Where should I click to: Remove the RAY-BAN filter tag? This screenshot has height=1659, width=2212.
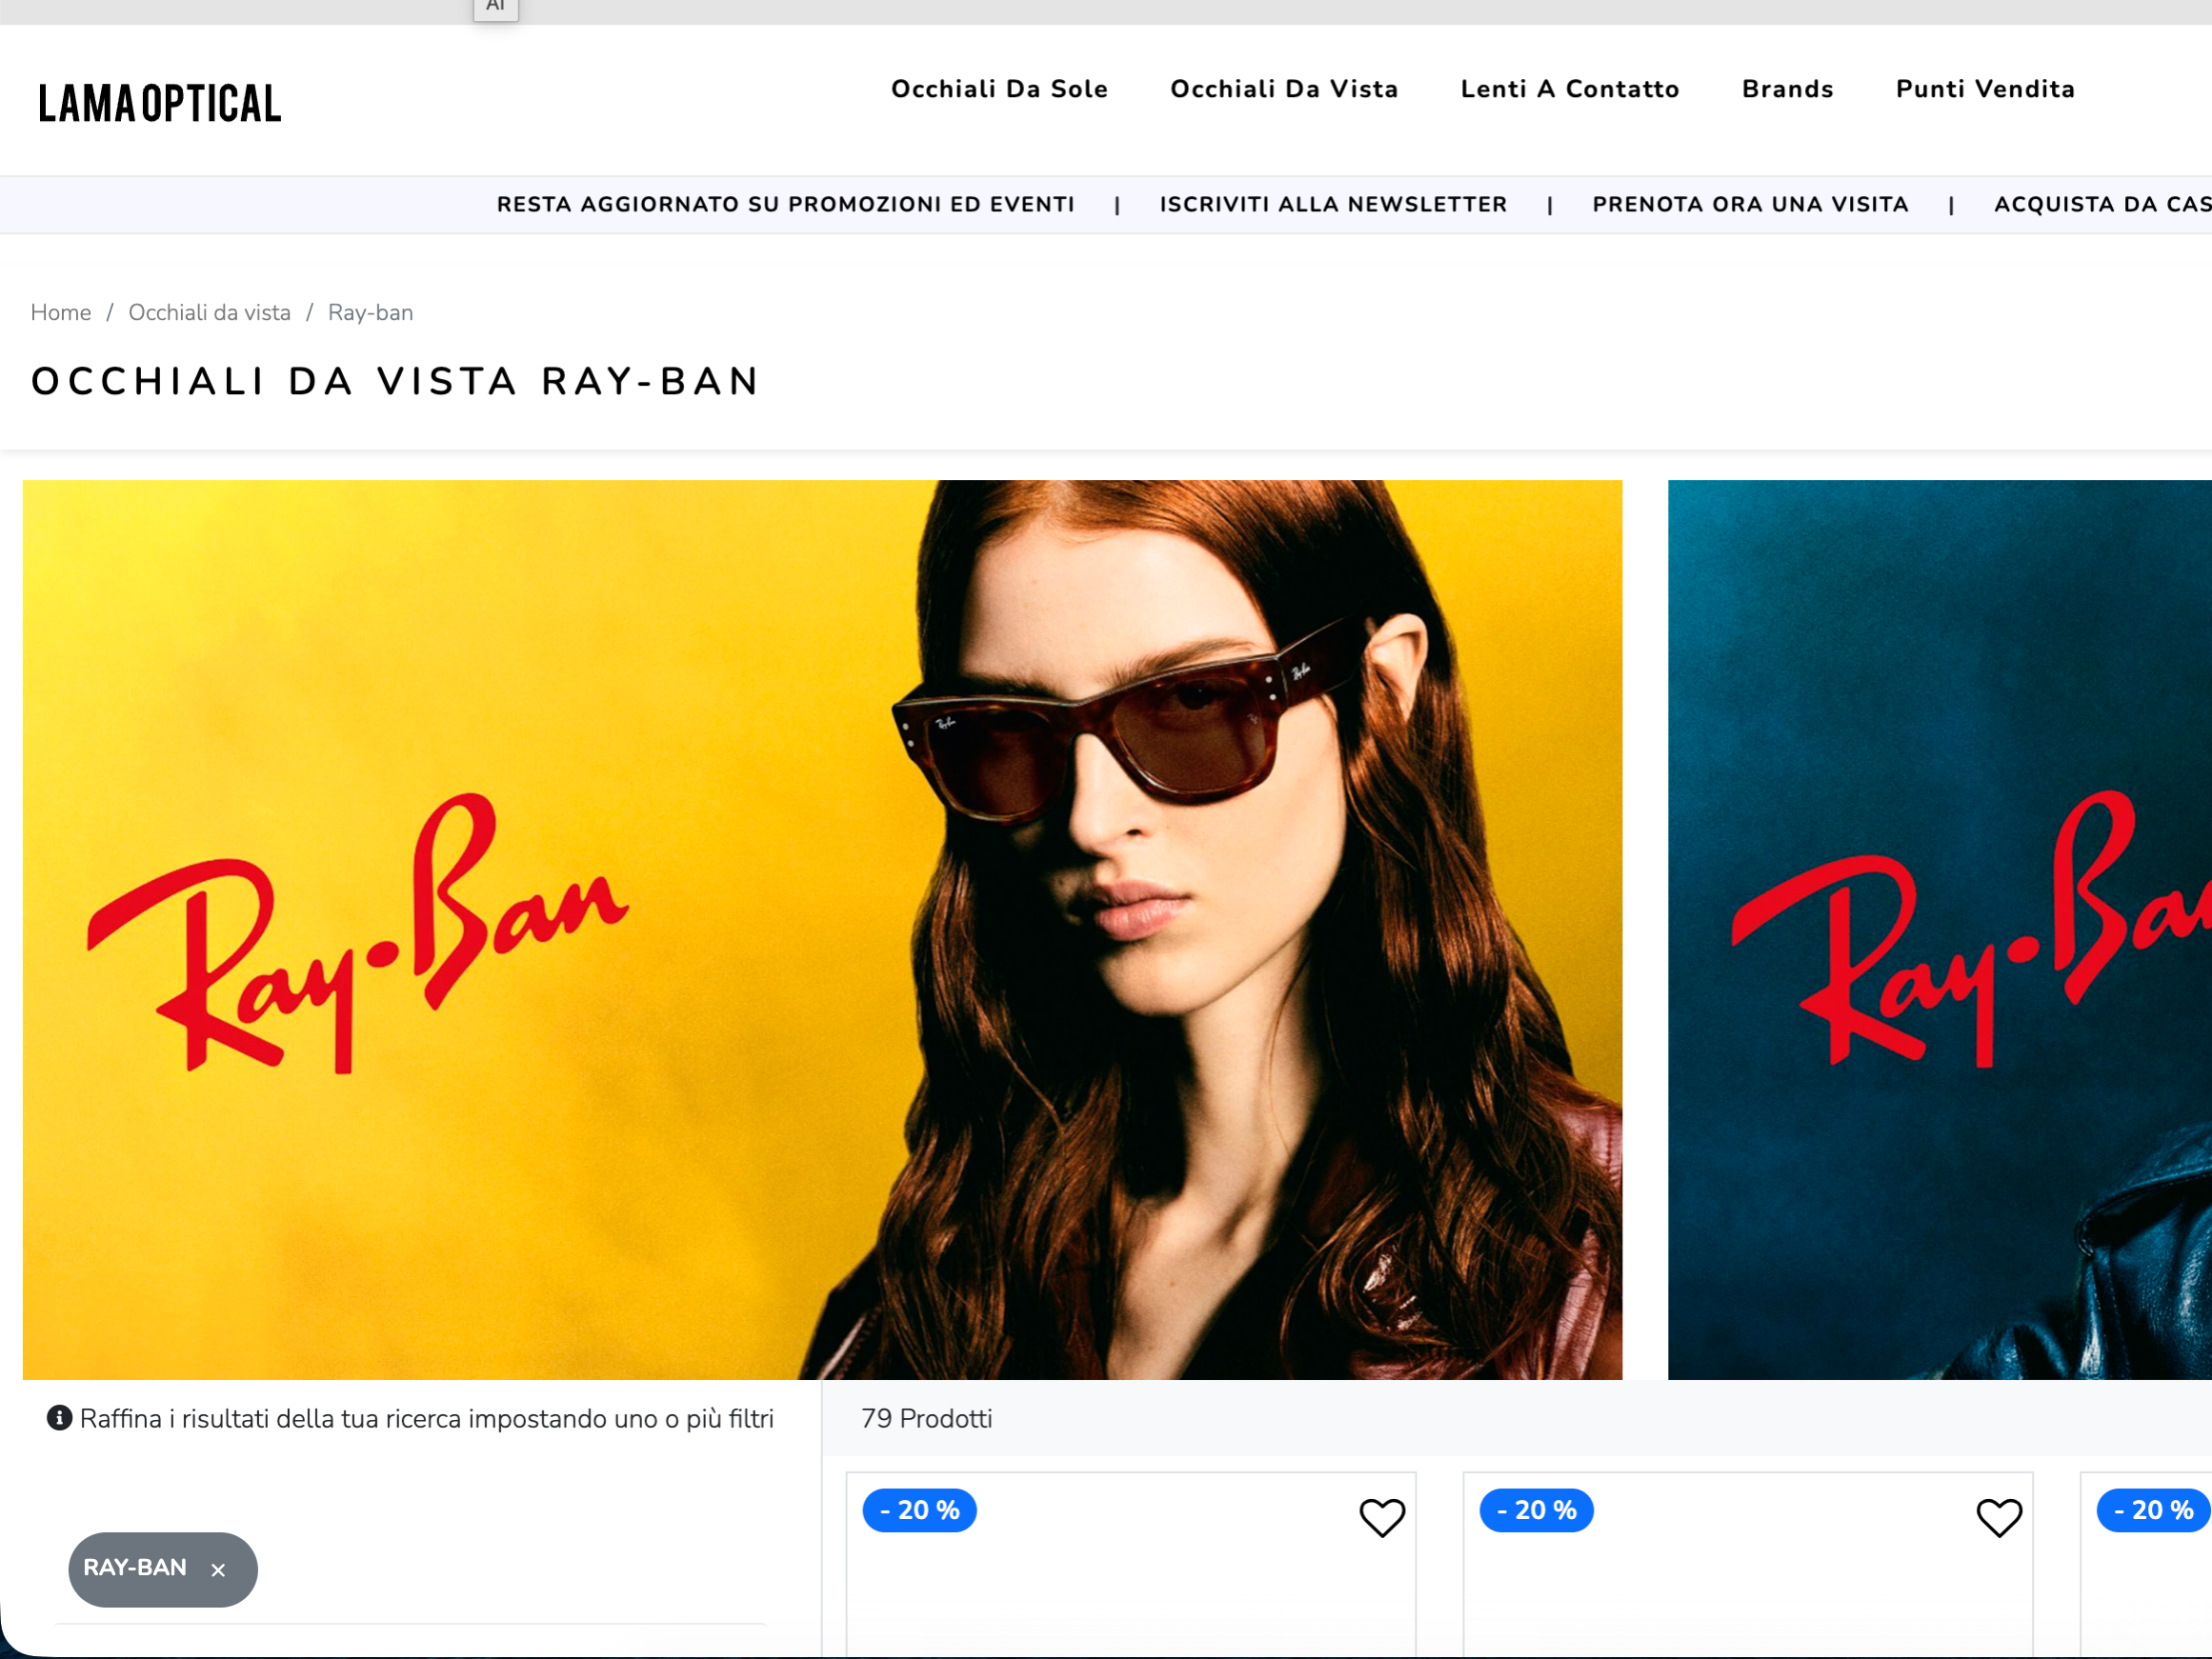point(218,1570)
